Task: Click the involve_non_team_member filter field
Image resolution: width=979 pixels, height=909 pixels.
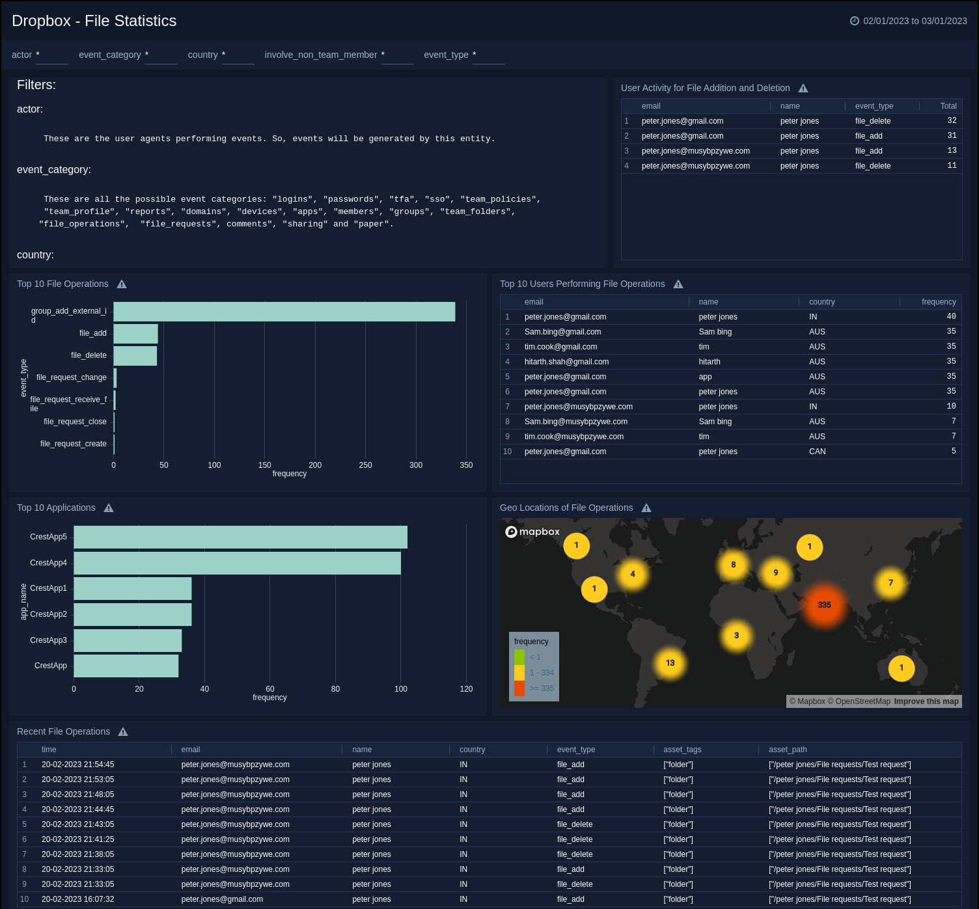Action: point(398,59)
